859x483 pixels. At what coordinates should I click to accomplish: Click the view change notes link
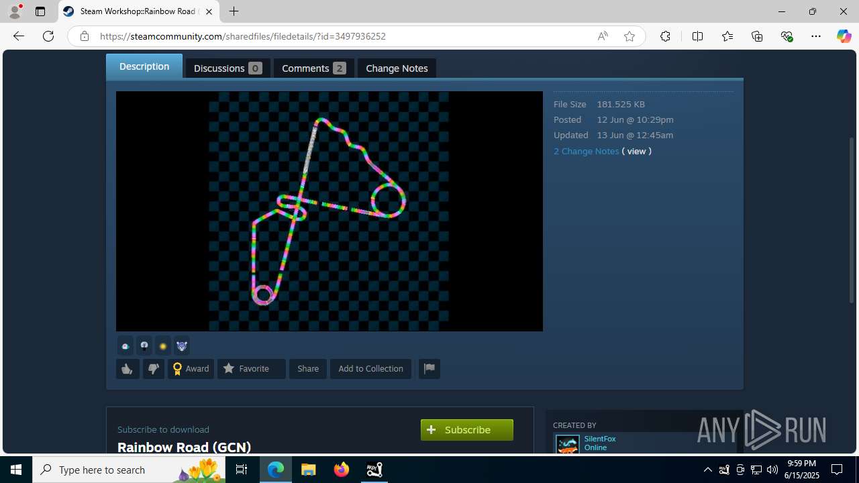click(x=636, y=151)
